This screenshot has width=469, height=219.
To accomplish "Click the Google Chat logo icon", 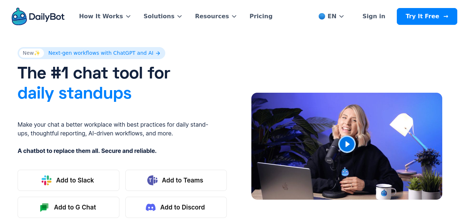I will click(44, 207).
